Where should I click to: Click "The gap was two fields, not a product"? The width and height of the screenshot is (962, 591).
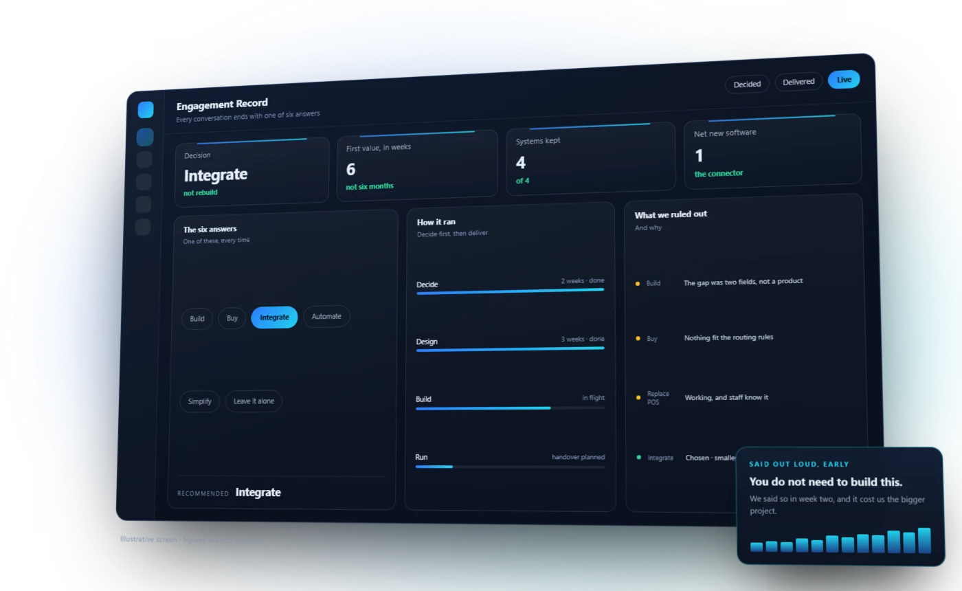click(x=743, y=282)
